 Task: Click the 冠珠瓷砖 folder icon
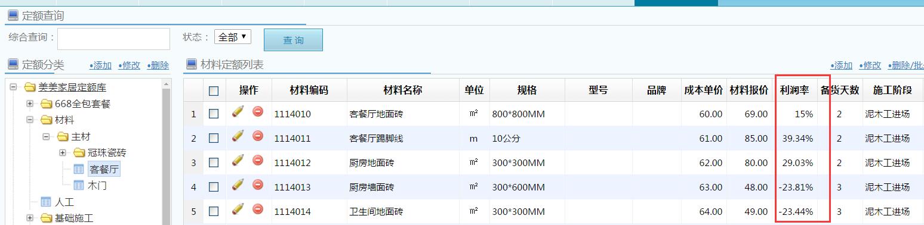[x=79, y=153]
